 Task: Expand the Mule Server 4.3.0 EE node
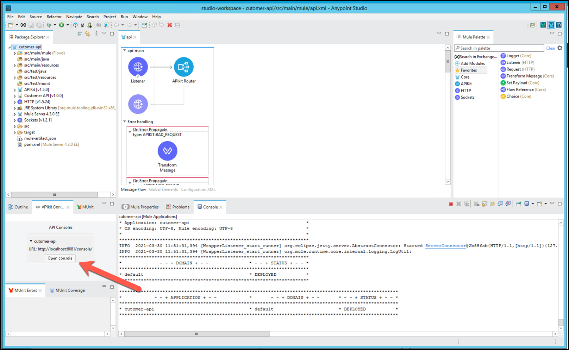pyautogui.click(x=15, y=114)
